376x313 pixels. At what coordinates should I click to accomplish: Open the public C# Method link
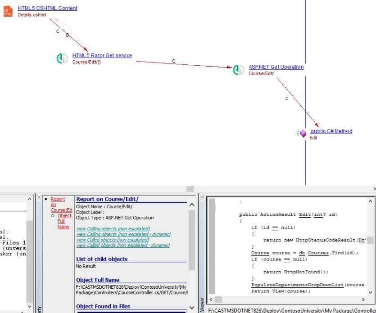331,131
